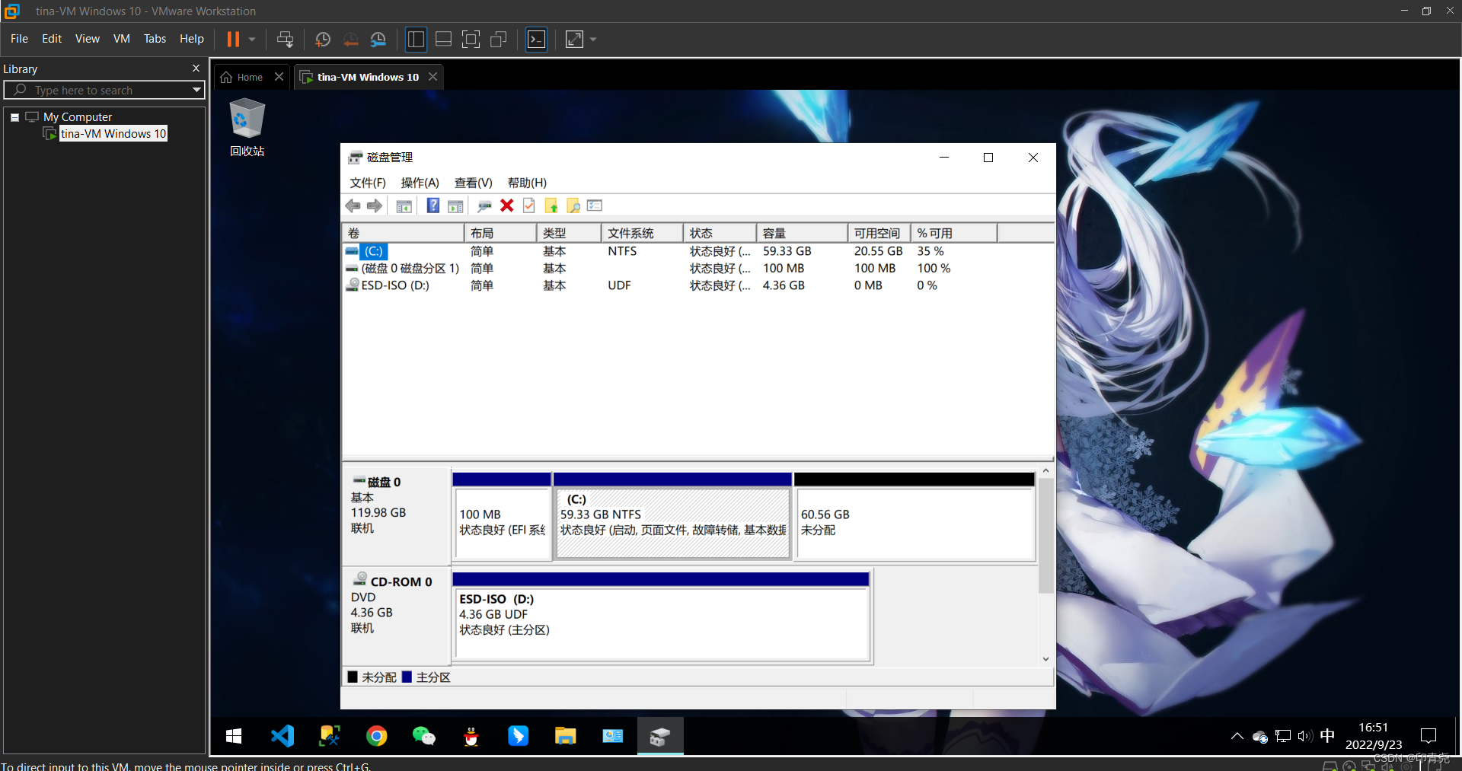Select the (C:) 59.33 GB NTFS partition block
Screen dimensions: 1462x771
click(672, 517)
